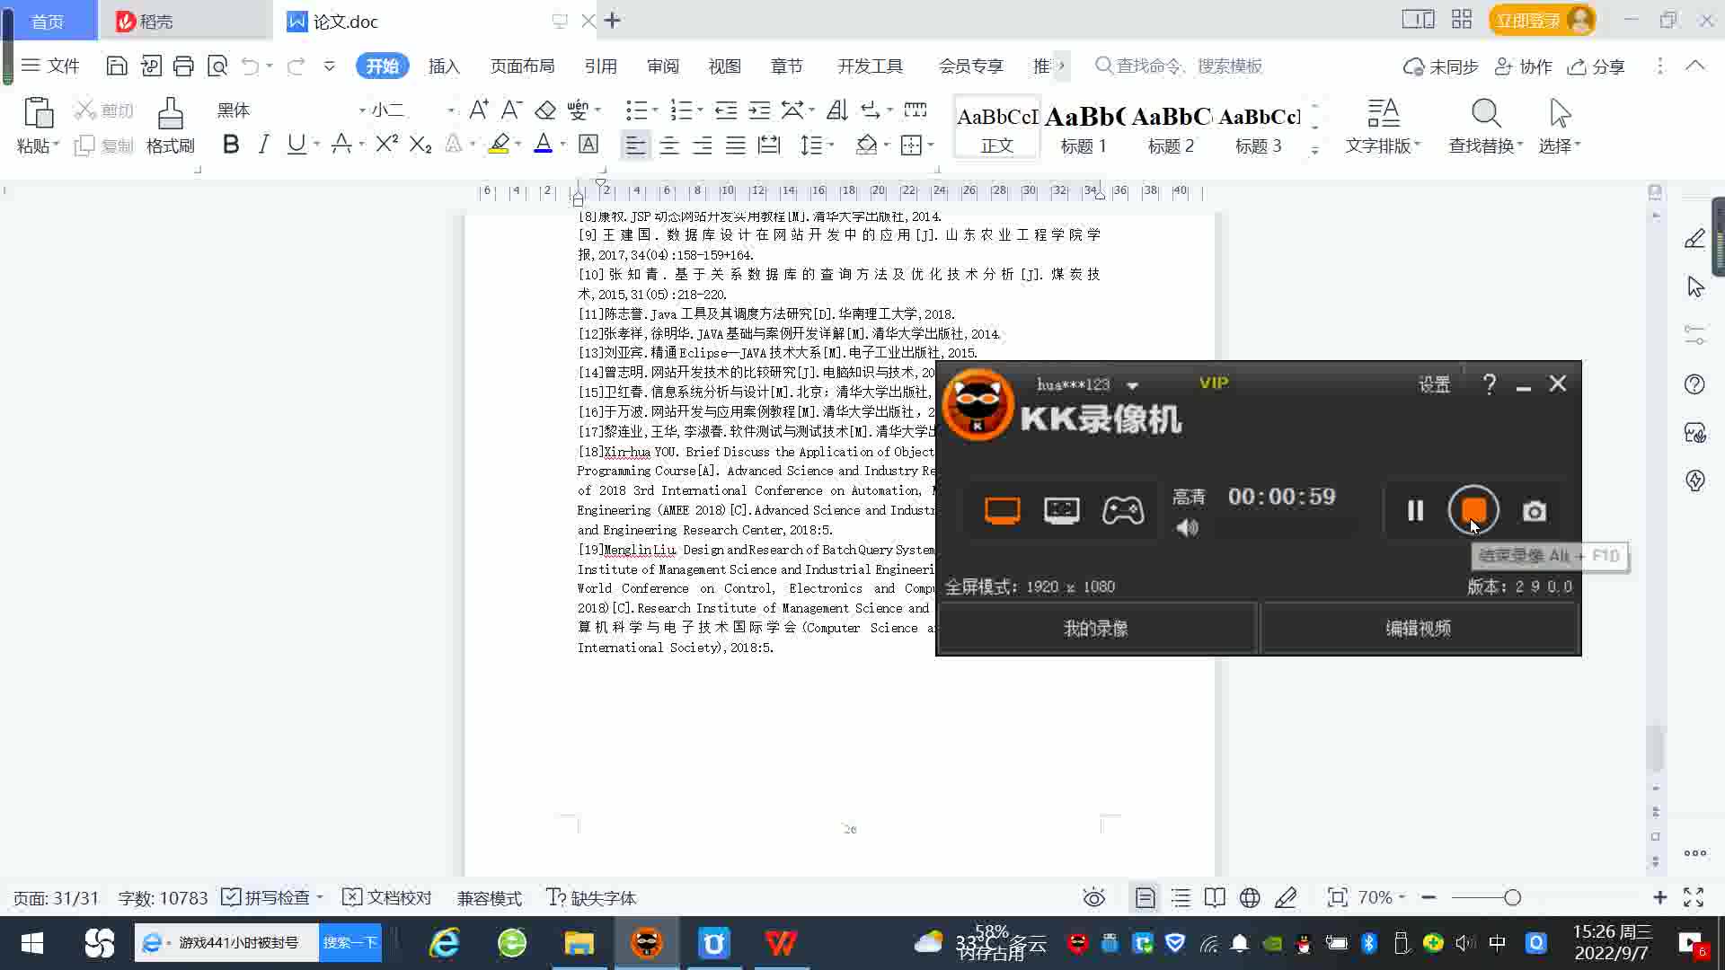Click the superscript X² icon
Screen dimensions: 1725x970
pos(386,145)
